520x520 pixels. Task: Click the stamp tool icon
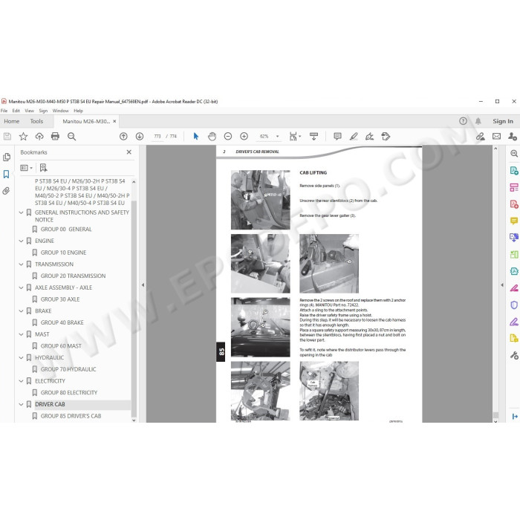pos(386,136)
